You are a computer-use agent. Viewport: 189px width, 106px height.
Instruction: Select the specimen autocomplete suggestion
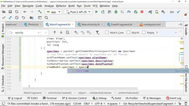click(x=128, y=71)
